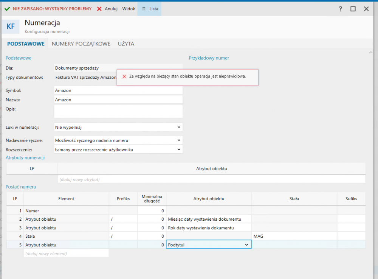The image size is (378, 279).
Task: Click the red X error icon in message
Action: pos(124,76)
